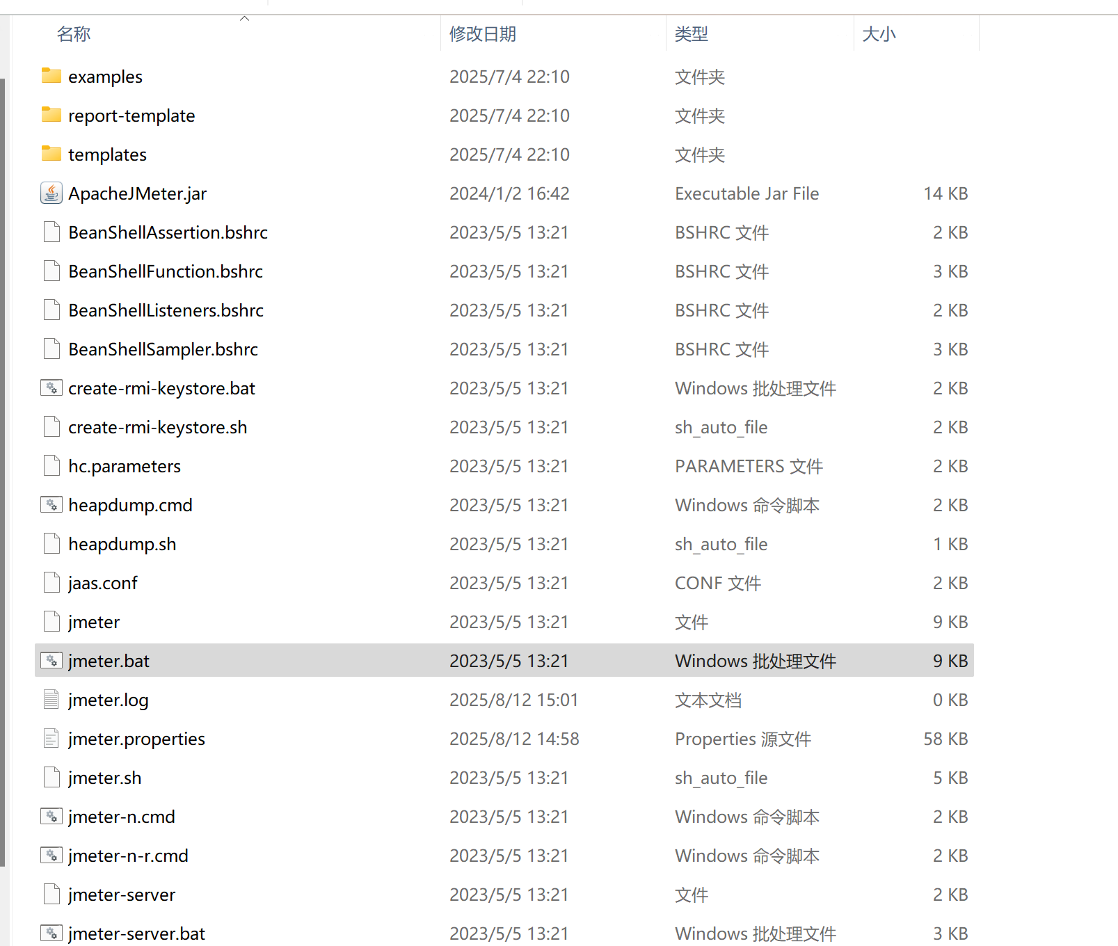Select the templates folder icon
1118x946 pixels.
pos(51,154)
